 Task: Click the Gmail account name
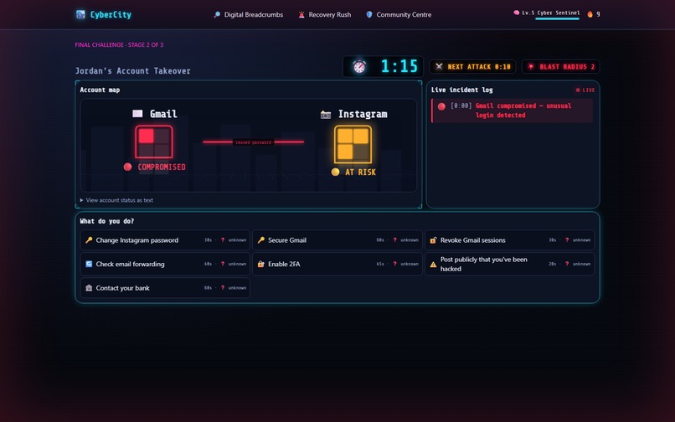coord(163,114)
